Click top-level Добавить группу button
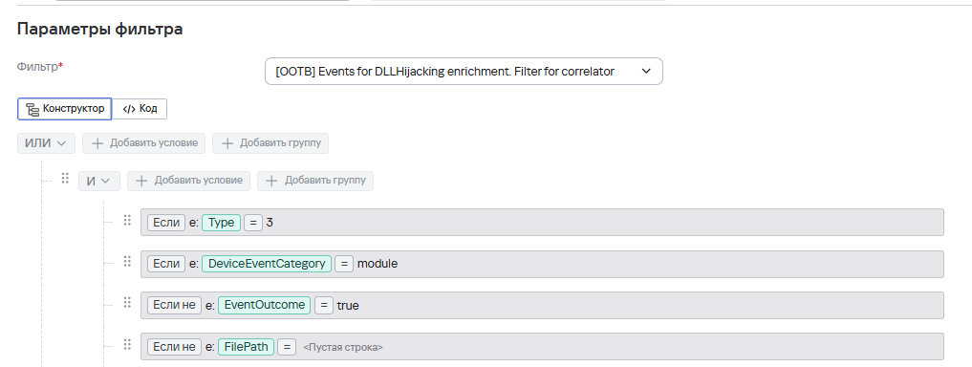The width and height of the screenshot is (972, 367). click(x=270, y=143)
